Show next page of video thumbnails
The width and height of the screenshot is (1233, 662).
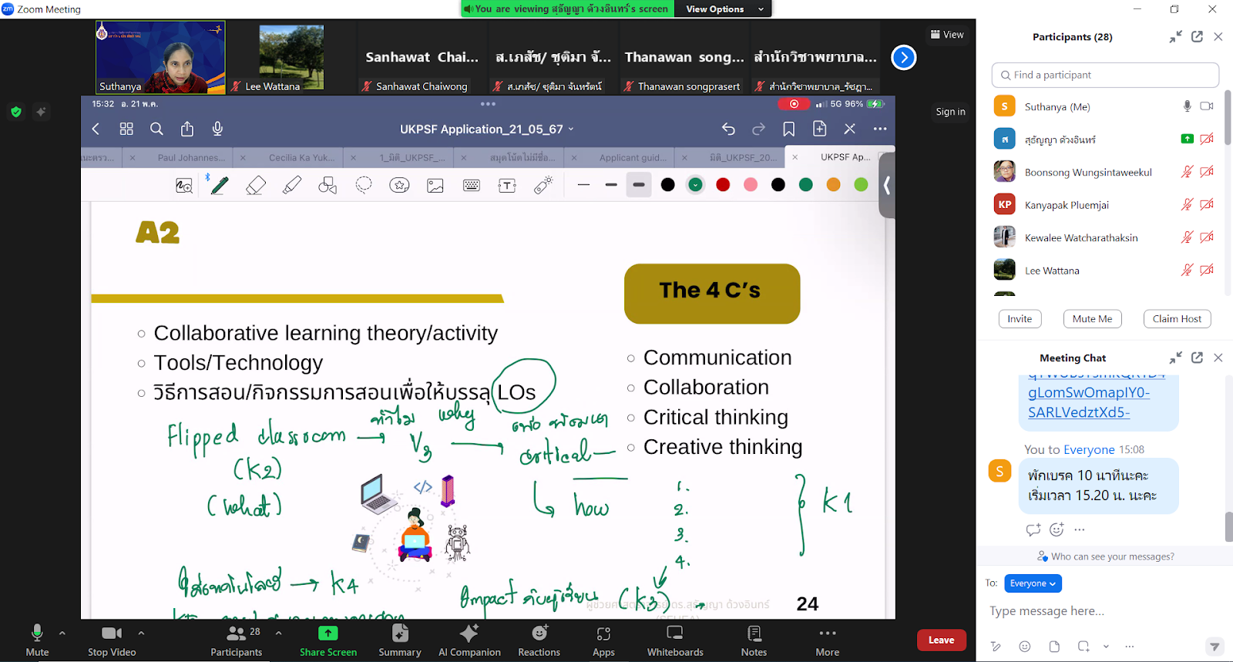[x=903, y=57]
